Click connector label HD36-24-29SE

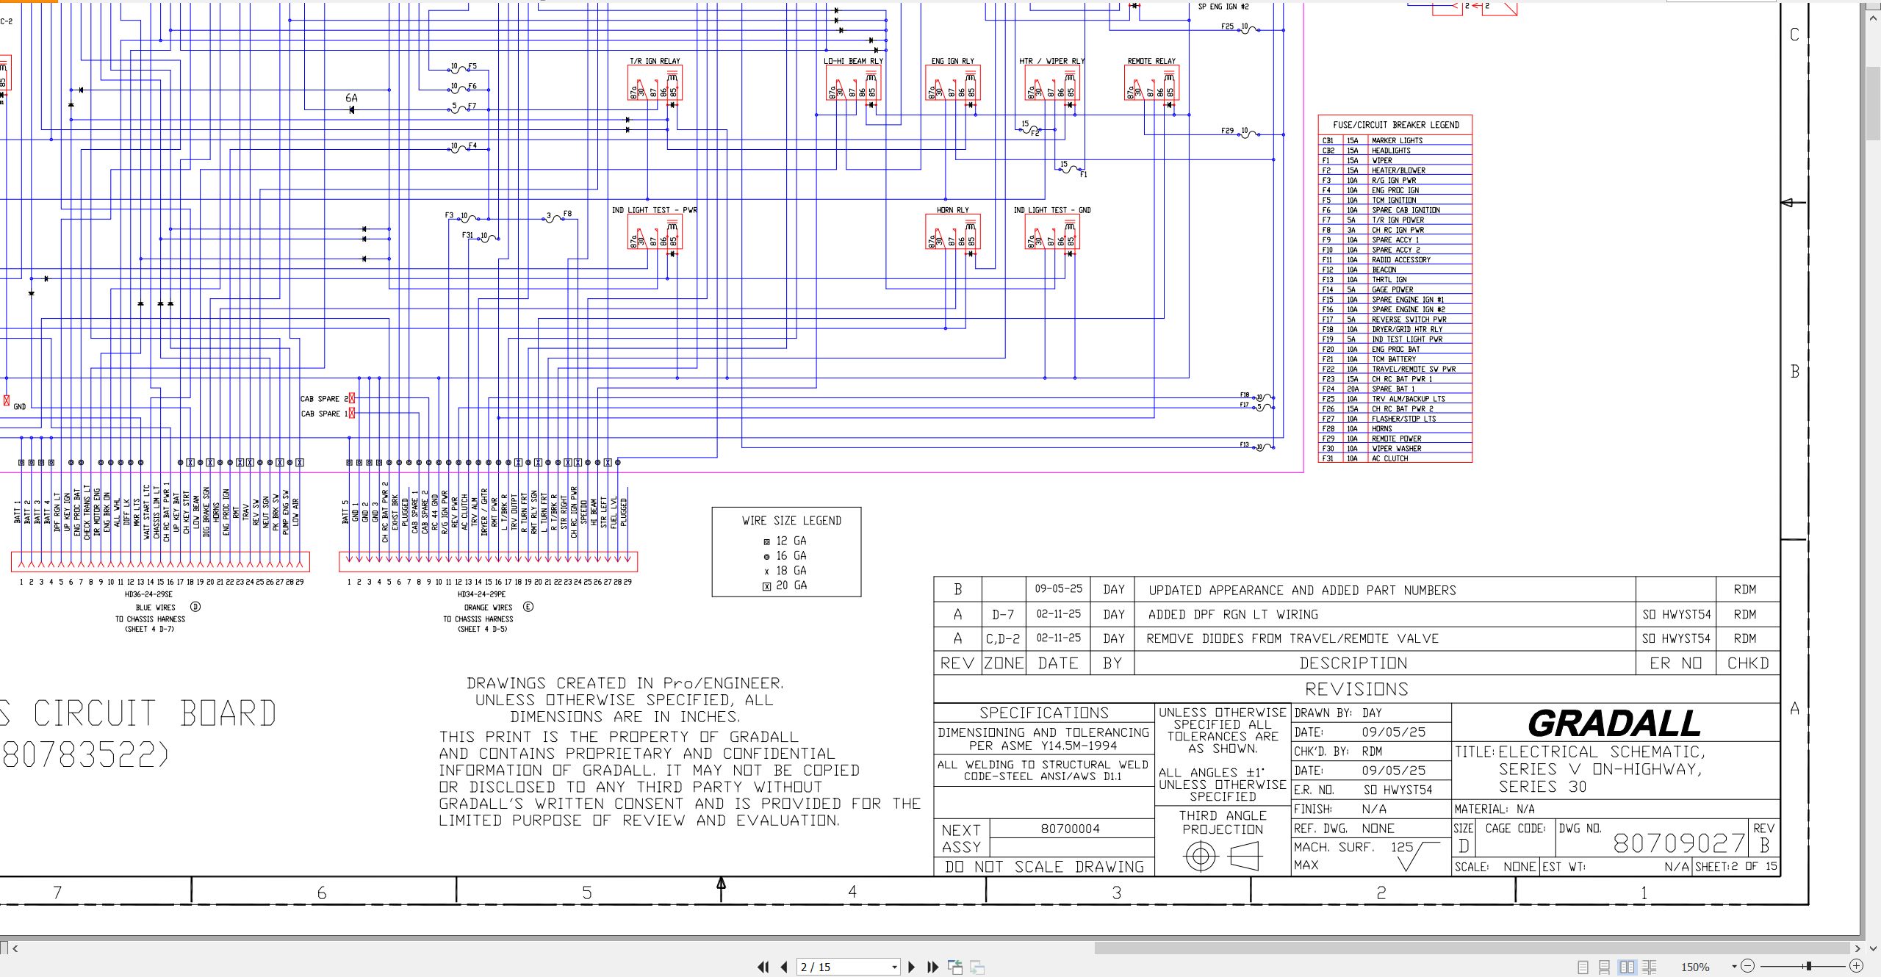pos(148,594)
